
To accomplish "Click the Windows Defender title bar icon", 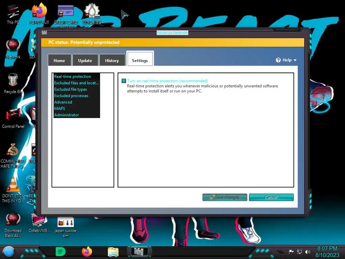I will point(44,32).
